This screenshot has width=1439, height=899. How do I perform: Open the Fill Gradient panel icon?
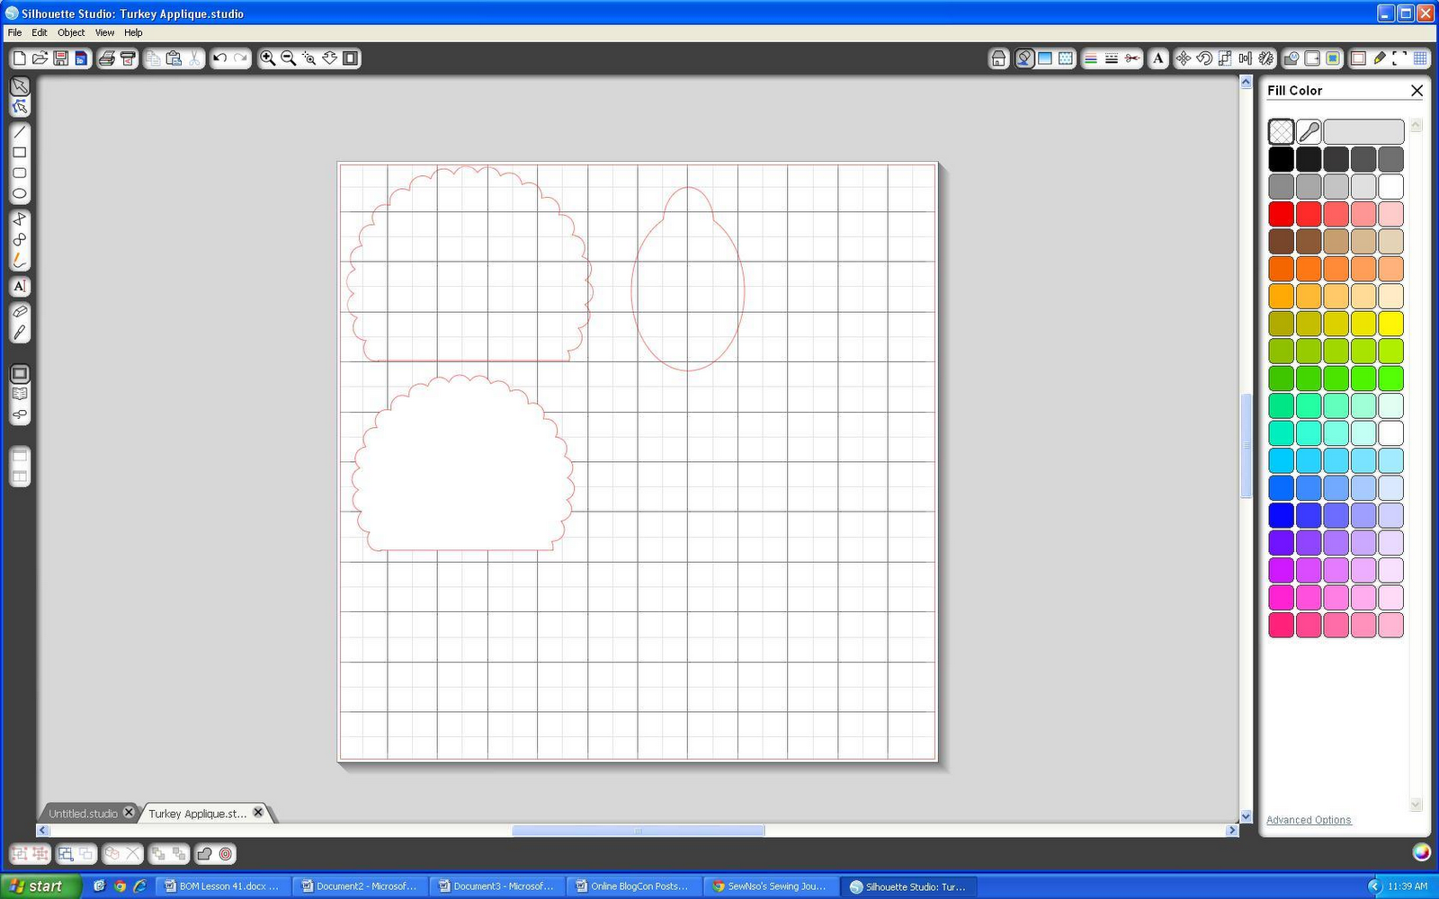[1045, 58]
